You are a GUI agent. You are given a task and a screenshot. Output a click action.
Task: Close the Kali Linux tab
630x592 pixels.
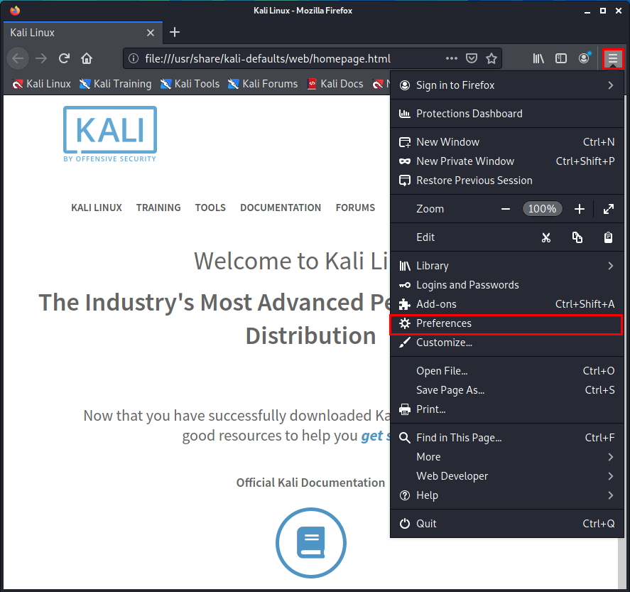[151, 33]
